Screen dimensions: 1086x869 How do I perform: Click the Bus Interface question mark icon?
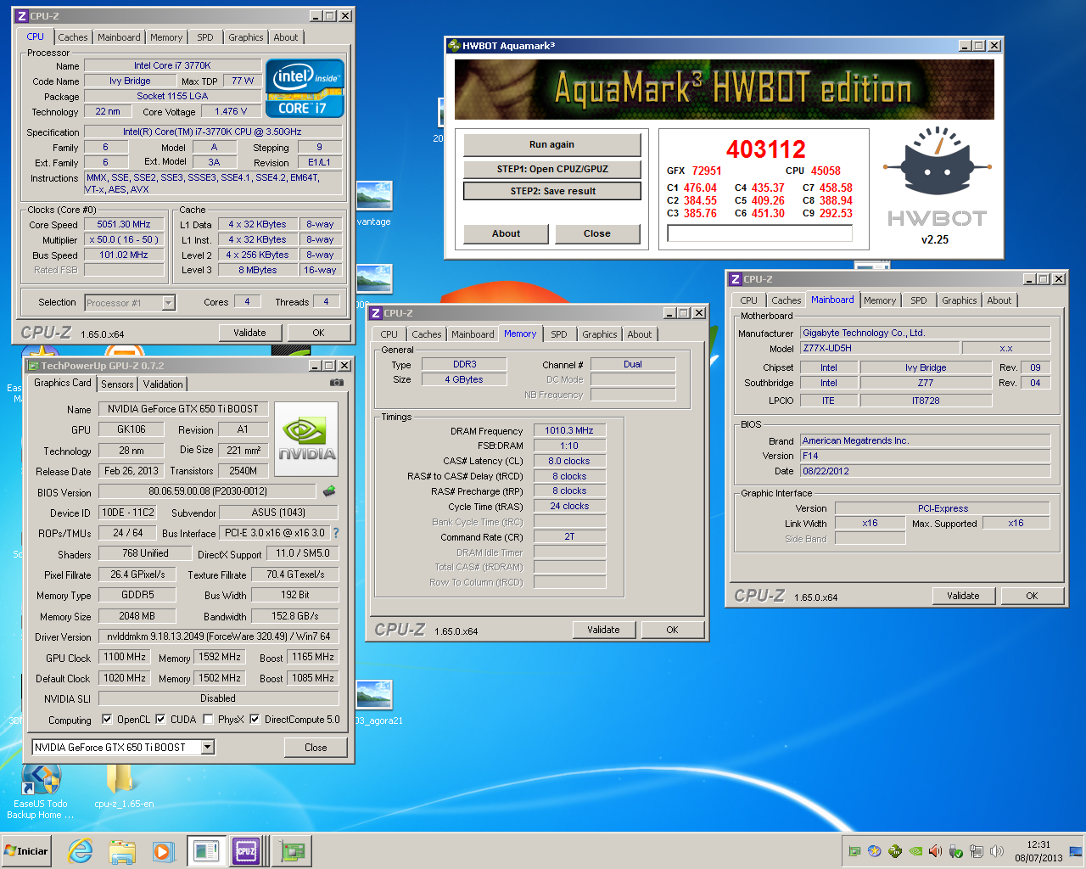pos(335,533)
